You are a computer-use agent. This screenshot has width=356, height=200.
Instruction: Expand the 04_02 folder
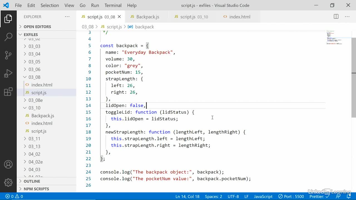click(x=34, y=154)
